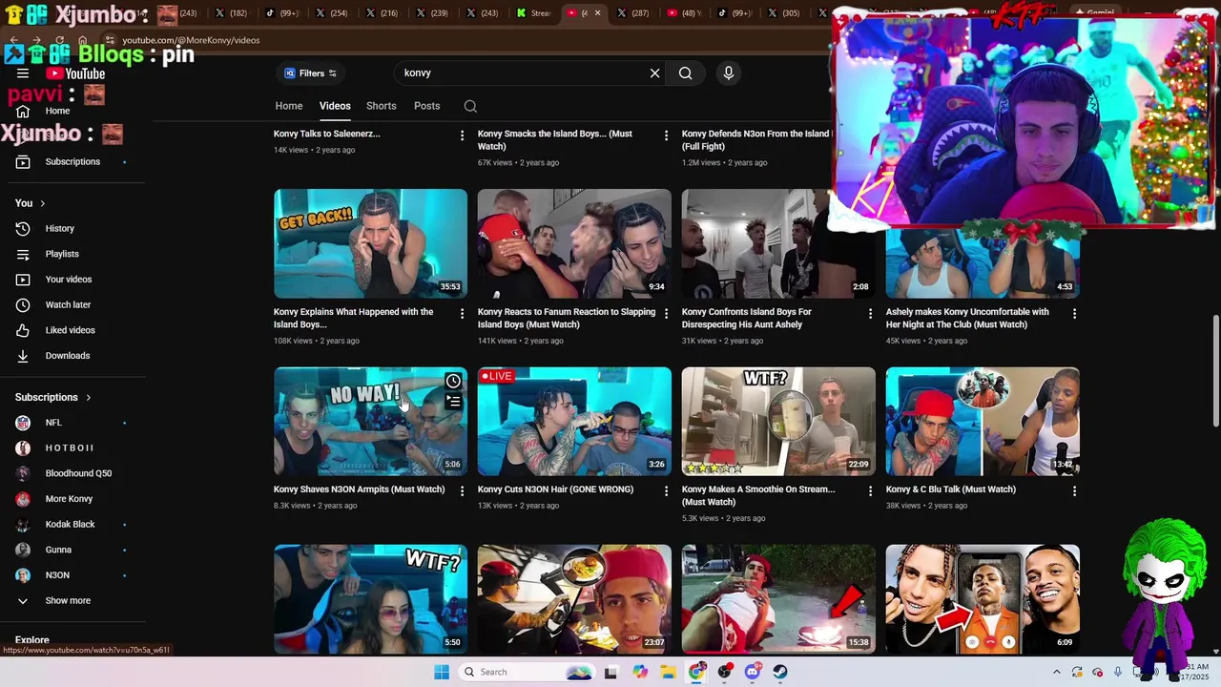Open Steam from the taskbar

point(780,672)
